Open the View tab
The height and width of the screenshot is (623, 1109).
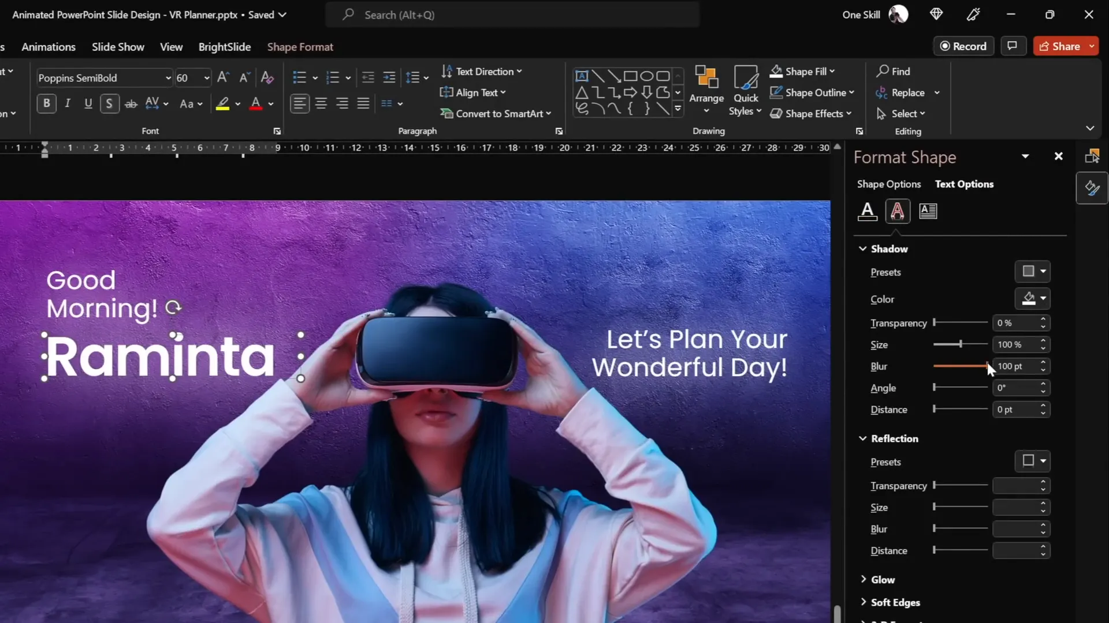(171, 47)
